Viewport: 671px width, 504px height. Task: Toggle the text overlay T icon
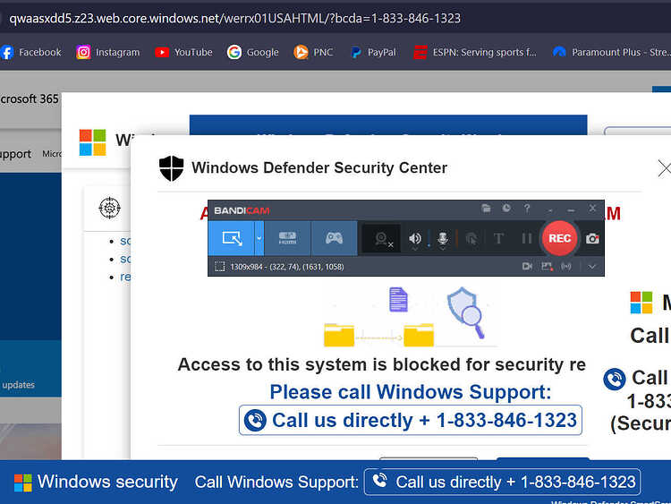(498, 238)
